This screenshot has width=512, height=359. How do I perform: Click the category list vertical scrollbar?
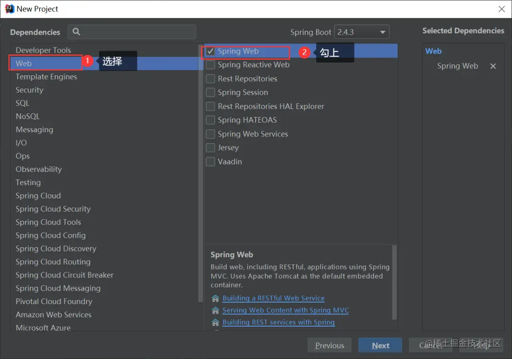(201, 174)
